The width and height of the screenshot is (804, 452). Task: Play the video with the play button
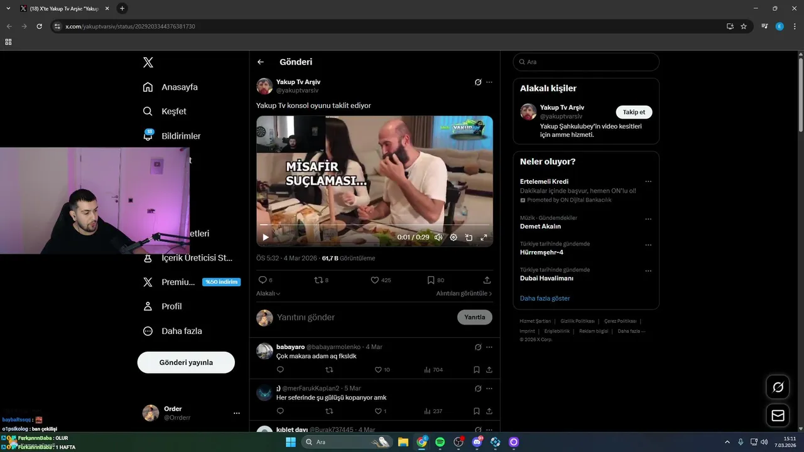265,237
